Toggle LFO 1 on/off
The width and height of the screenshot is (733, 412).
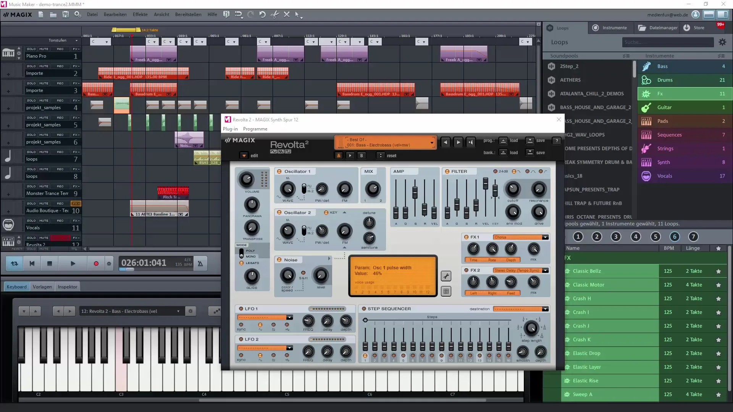click(x=241, y=309)
